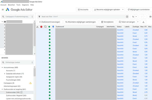
Task: Select Foutmeldingen (364)
Action: (13, 80)
